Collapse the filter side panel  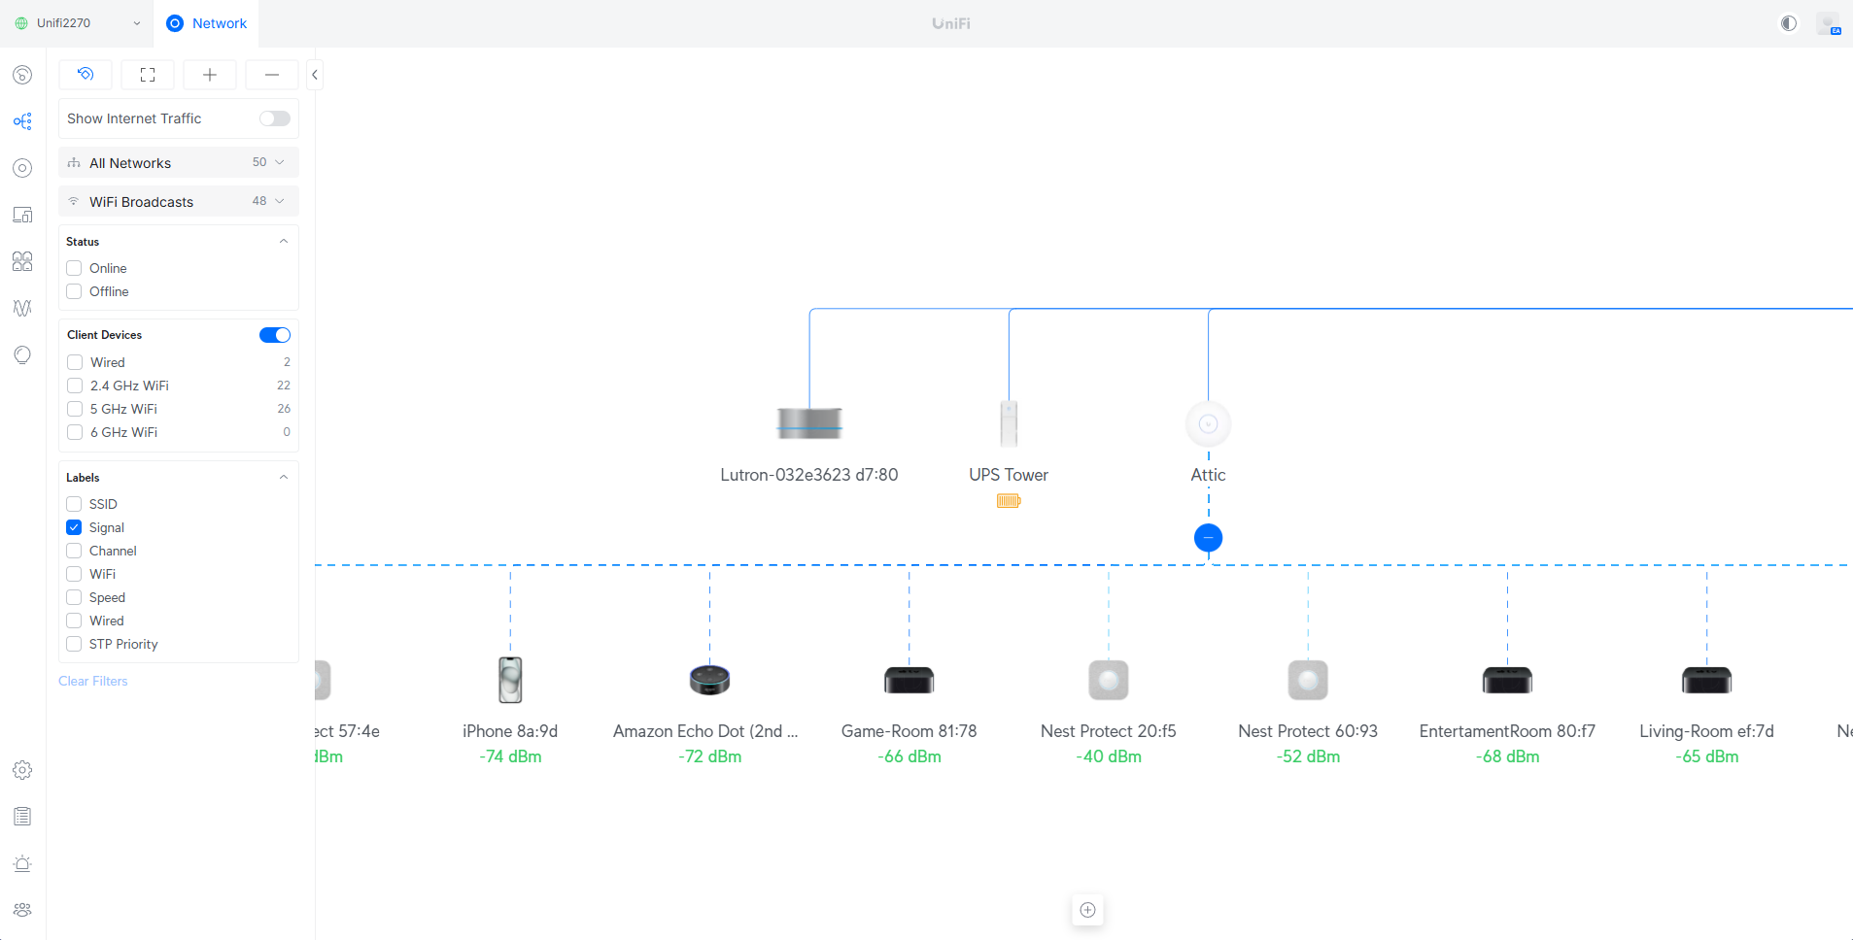point(315,75)
